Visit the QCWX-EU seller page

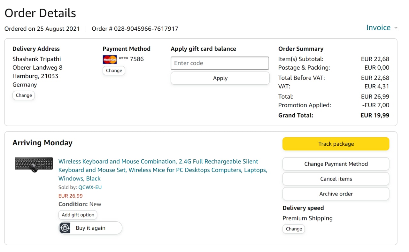click(90, 187)
